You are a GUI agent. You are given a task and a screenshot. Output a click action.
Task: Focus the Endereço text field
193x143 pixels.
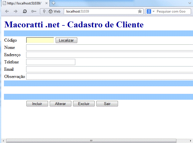[x=110, y=55]
